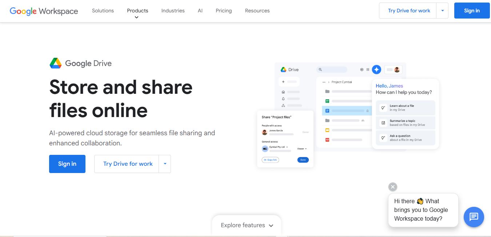The width and height of the screenshot is (491, 237).
Task: Click the lock icon on the highlighted Docs row
Action: pos(367,111)
